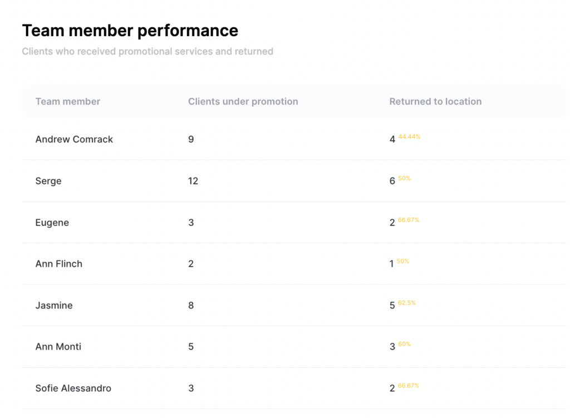Select the Andrew Comrack row name
Viewport: 570px width, 418px height.
click(x=74, y=140)
